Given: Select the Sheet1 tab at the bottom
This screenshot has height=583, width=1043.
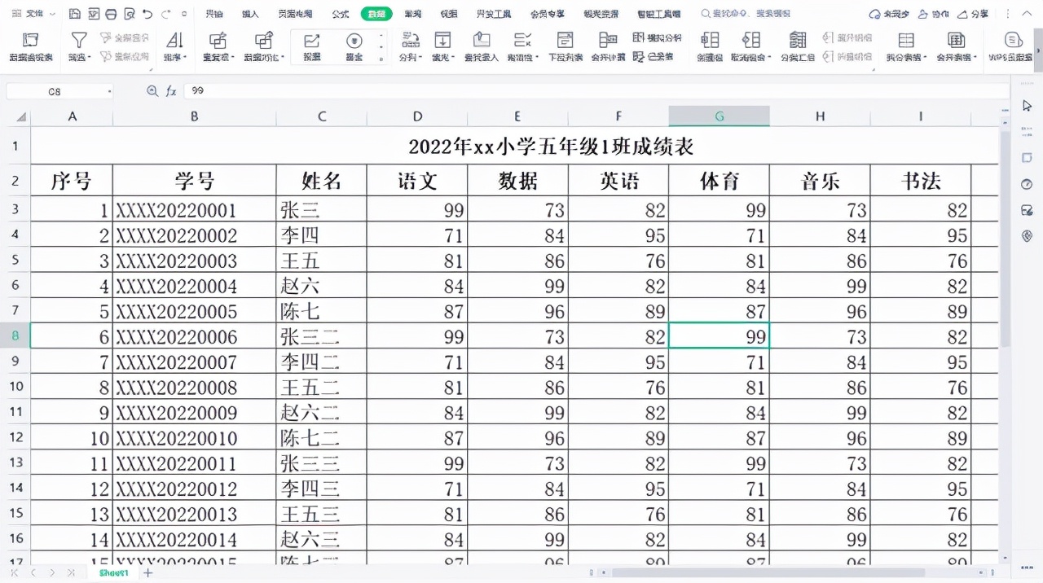Looking at the screenshot, I should 112,573.
